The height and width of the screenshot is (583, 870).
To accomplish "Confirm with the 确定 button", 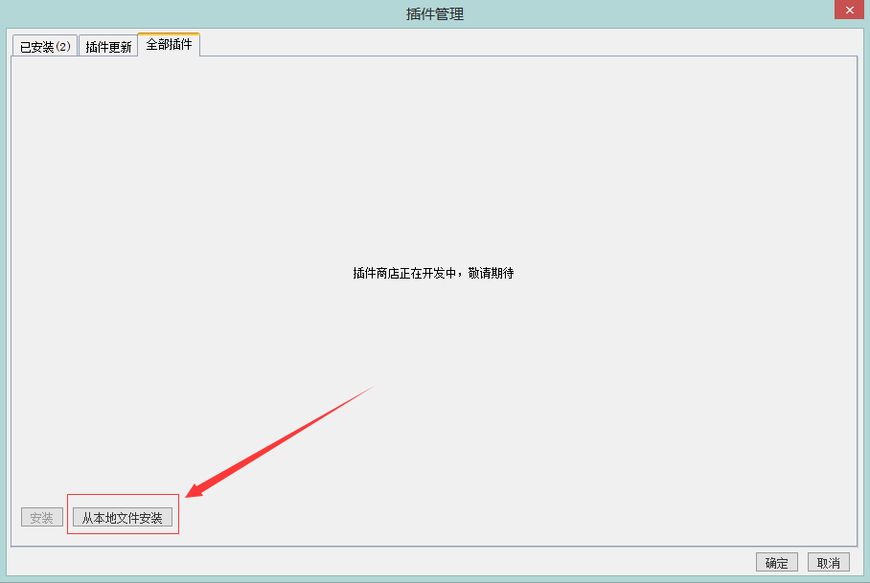I will click(776, 563).
